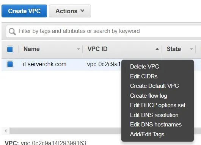Click the magnifying glass search icon
Viewport: 201px width, 145px height.
pos(12,31)
